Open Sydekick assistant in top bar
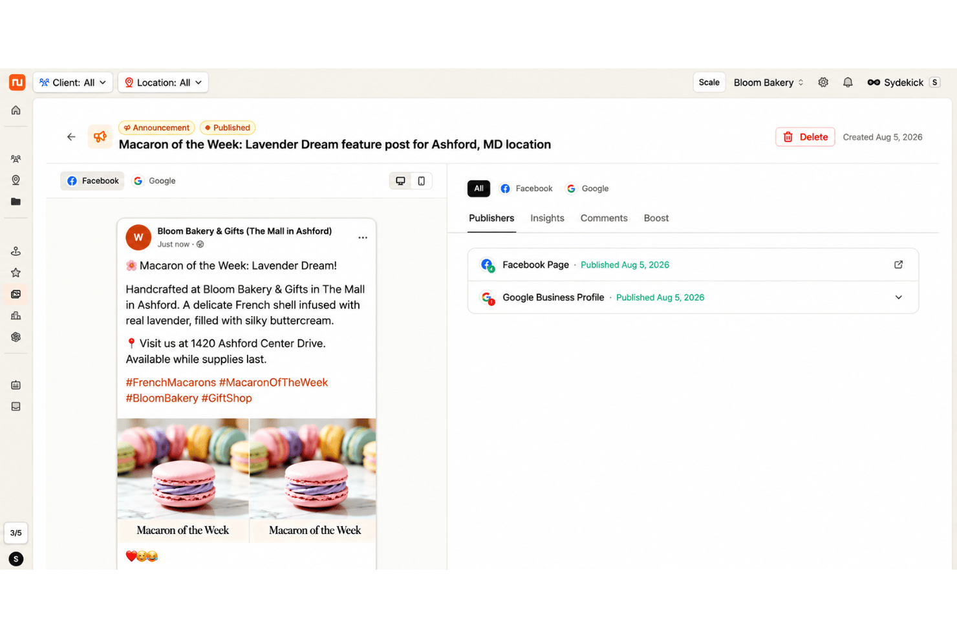This screenshot has width=957, height=638. 895,83
